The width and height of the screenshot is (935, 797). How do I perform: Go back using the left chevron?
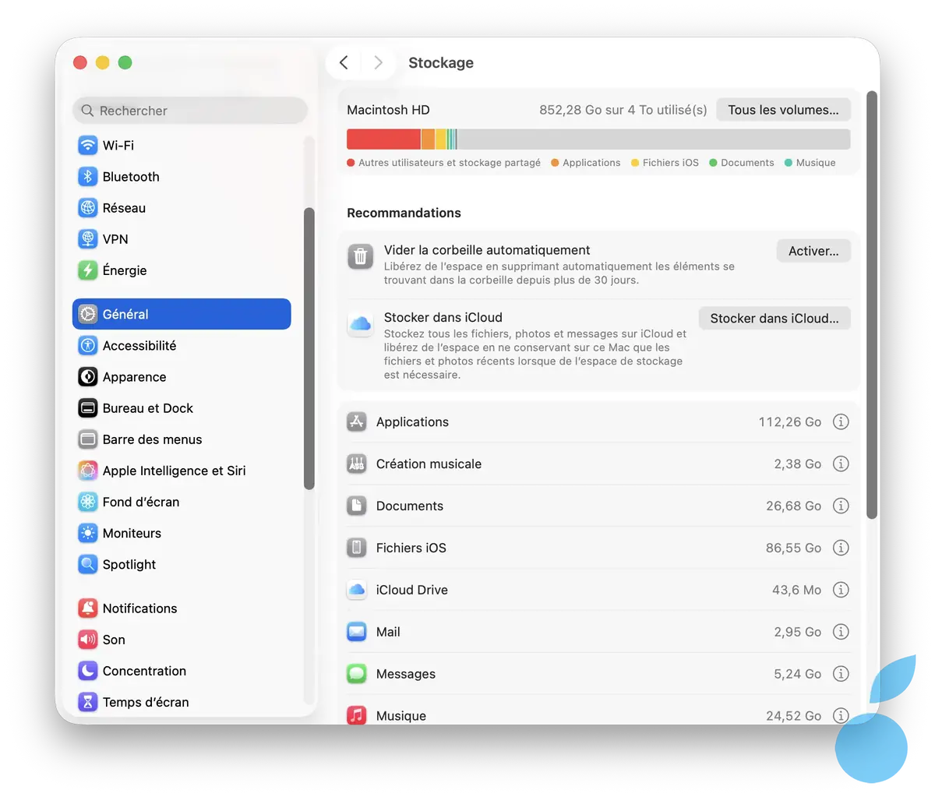click(344, 63)
